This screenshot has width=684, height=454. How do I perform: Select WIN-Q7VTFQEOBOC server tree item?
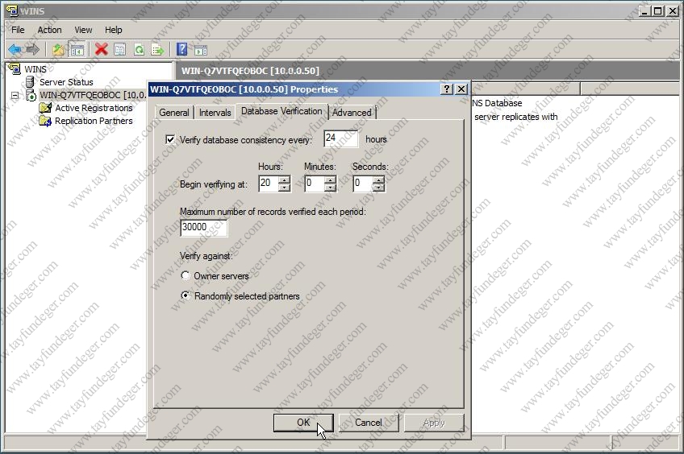click(93, 95)
